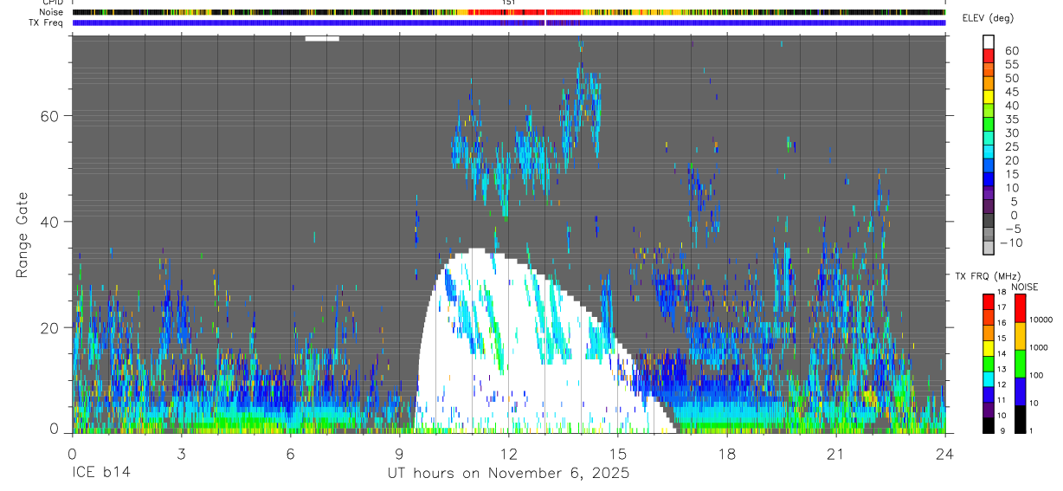Select the red NOISE segment above 10000
Image resolution: width=1063 pixels, height=491 pixels.
coord(1021,308)
